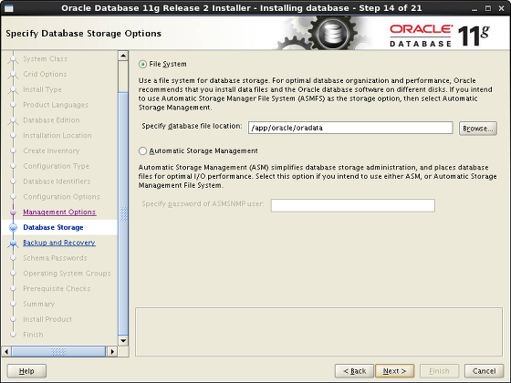This screenshot has height=383, width=511.
Task: Click the Backup and Recovery step marker icon
Action: pos(13,243)
